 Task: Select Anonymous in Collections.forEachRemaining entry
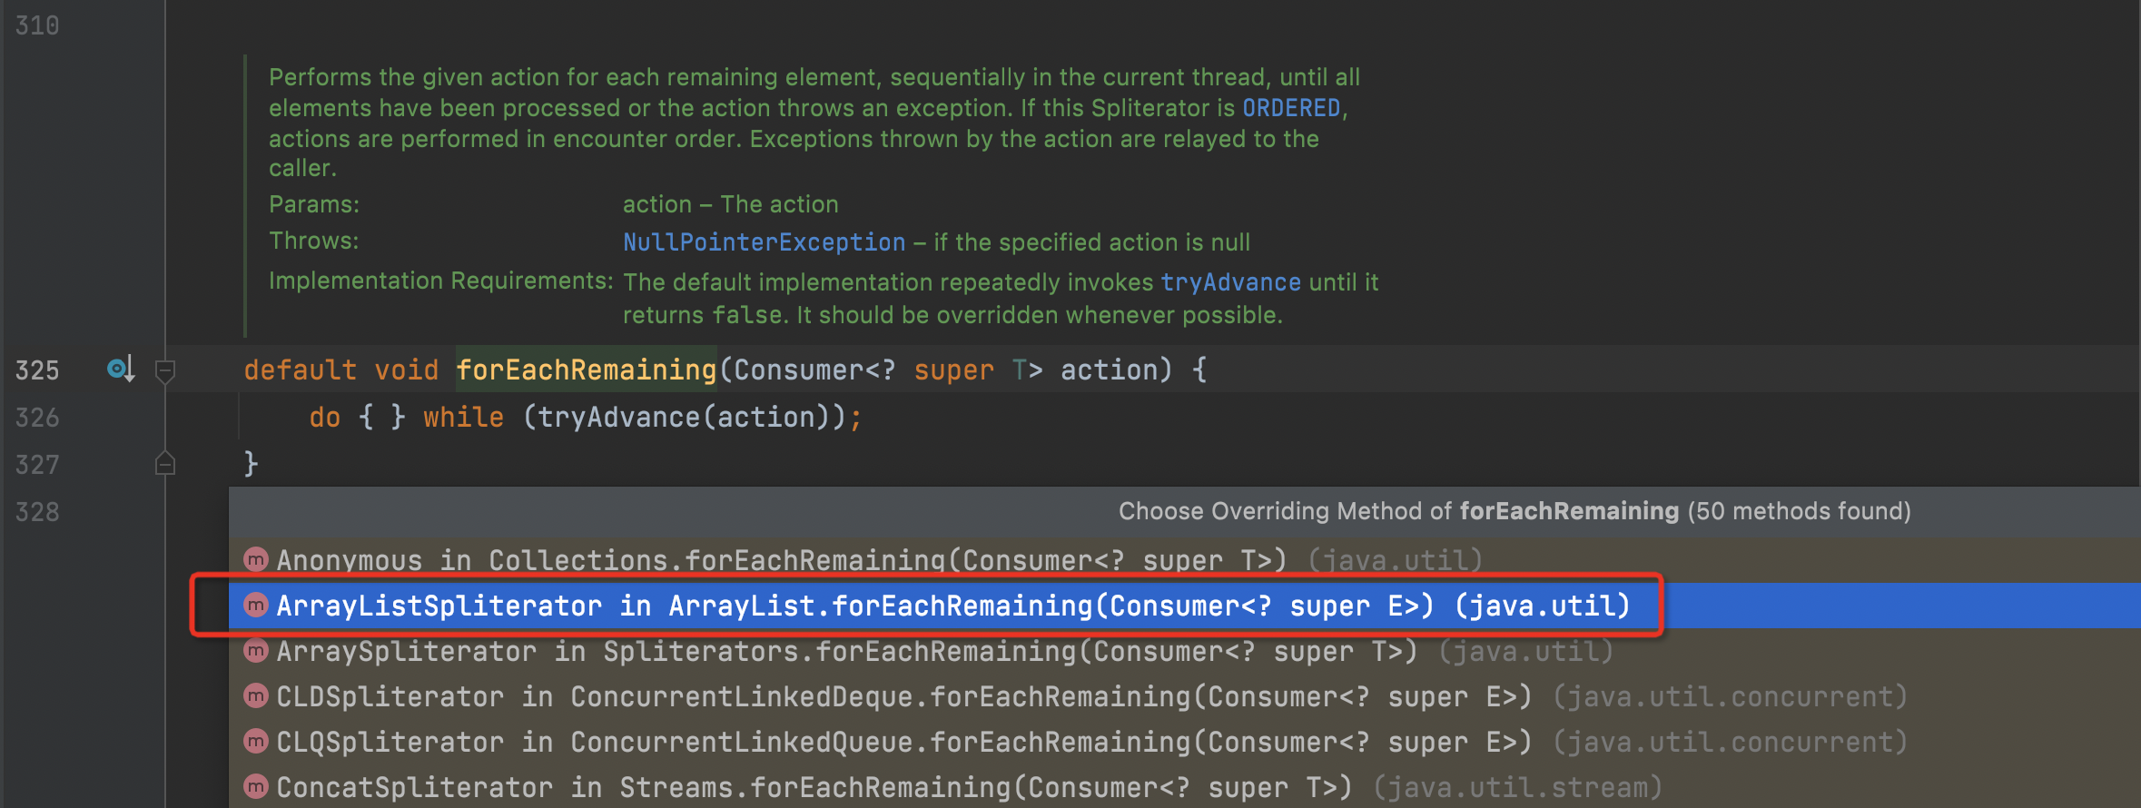781,560
